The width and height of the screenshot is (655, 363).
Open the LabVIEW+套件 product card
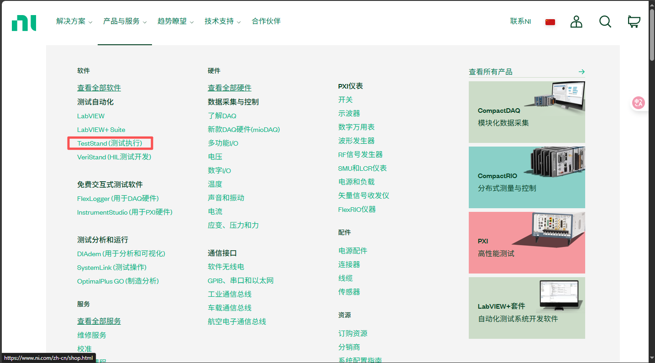(527, 308)
